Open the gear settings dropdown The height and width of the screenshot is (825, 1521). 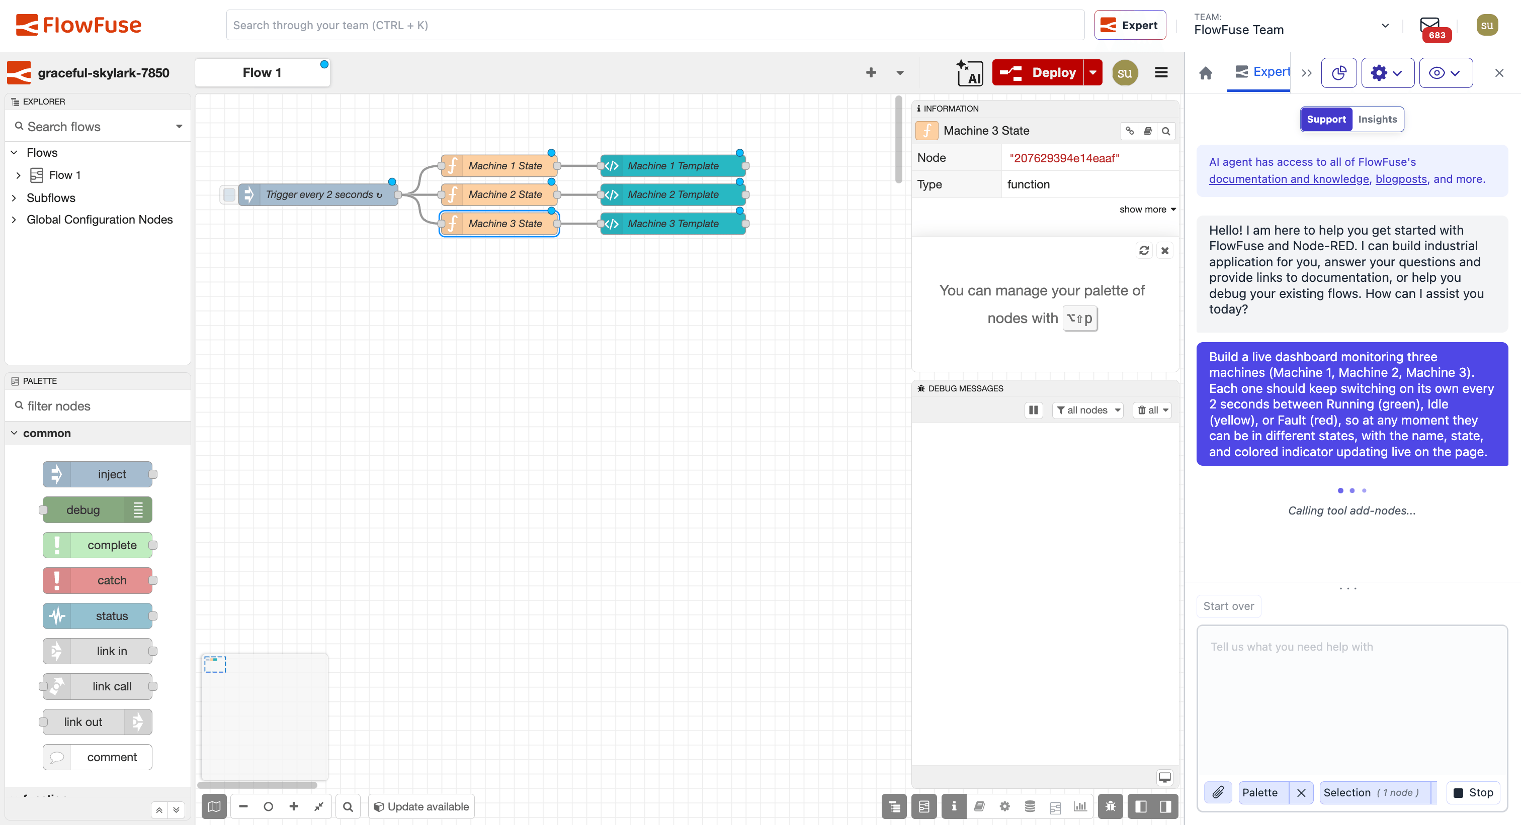tap(1388, 72)
